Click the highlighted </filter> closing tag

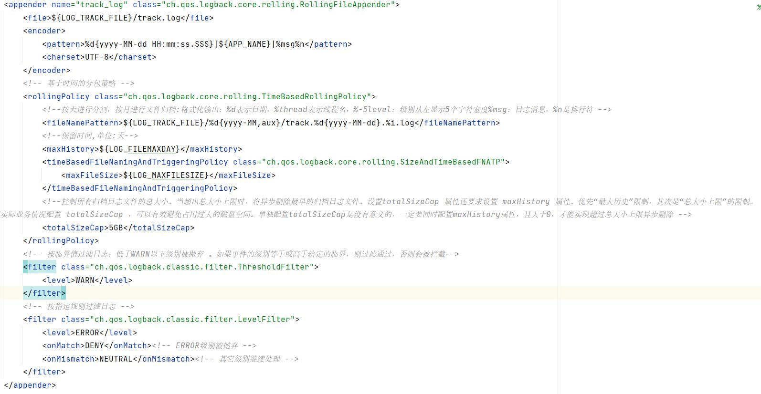pyautogui.click(x=44, y=293)
